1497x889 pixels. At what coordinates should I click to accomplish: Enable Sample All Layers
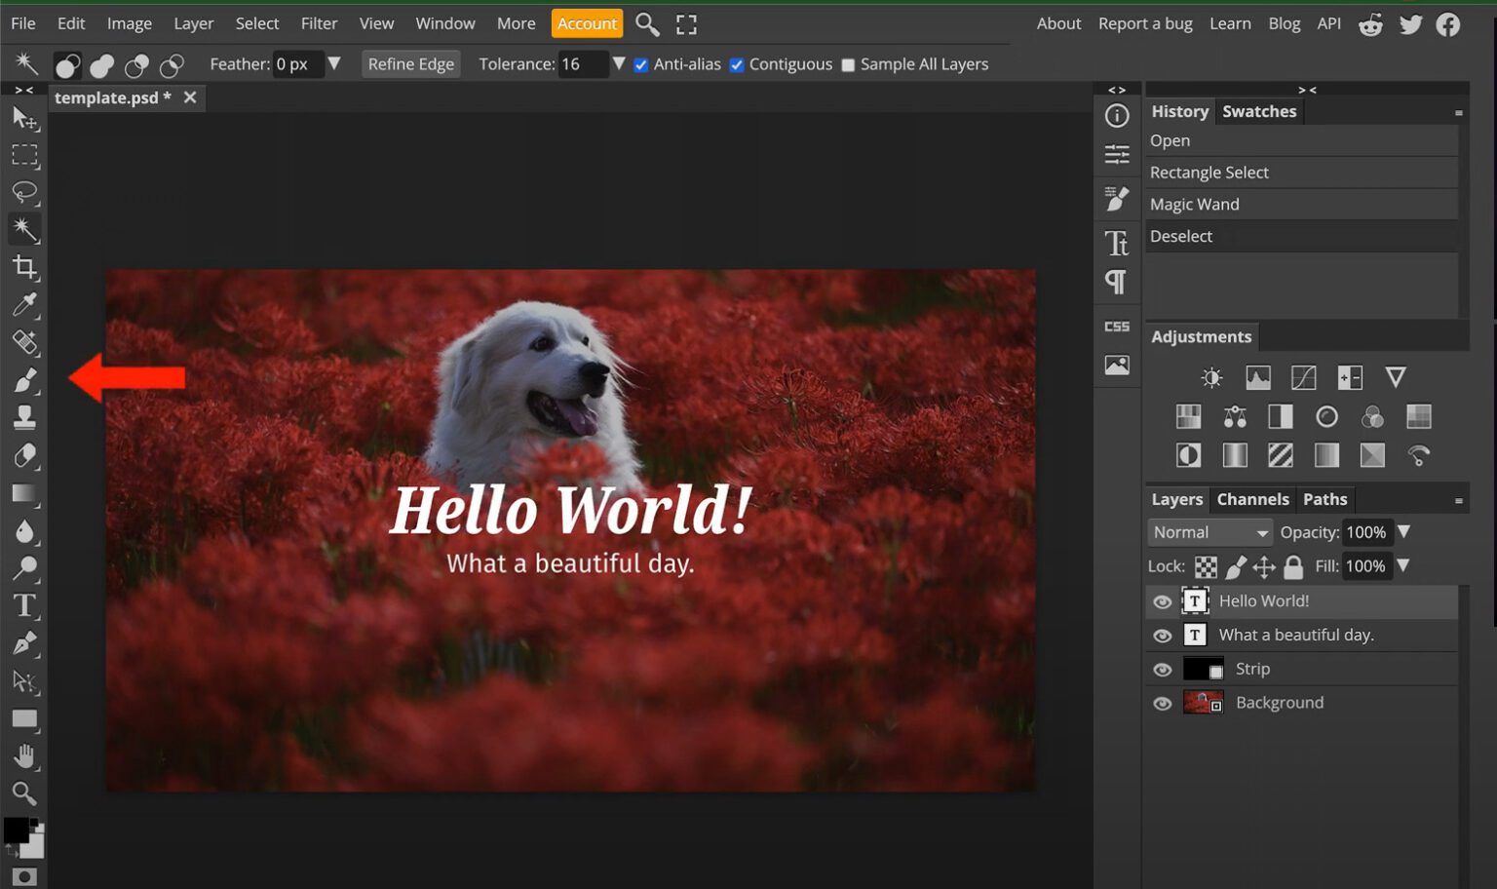tap(848, 64)
